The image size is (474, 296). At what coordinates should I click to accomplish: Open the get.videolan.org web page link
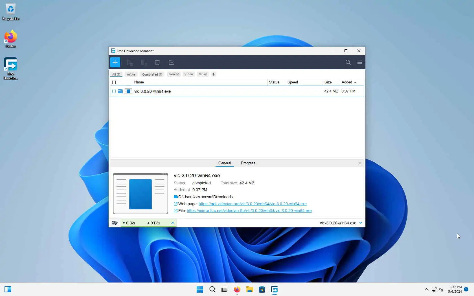tap(253, 204)
